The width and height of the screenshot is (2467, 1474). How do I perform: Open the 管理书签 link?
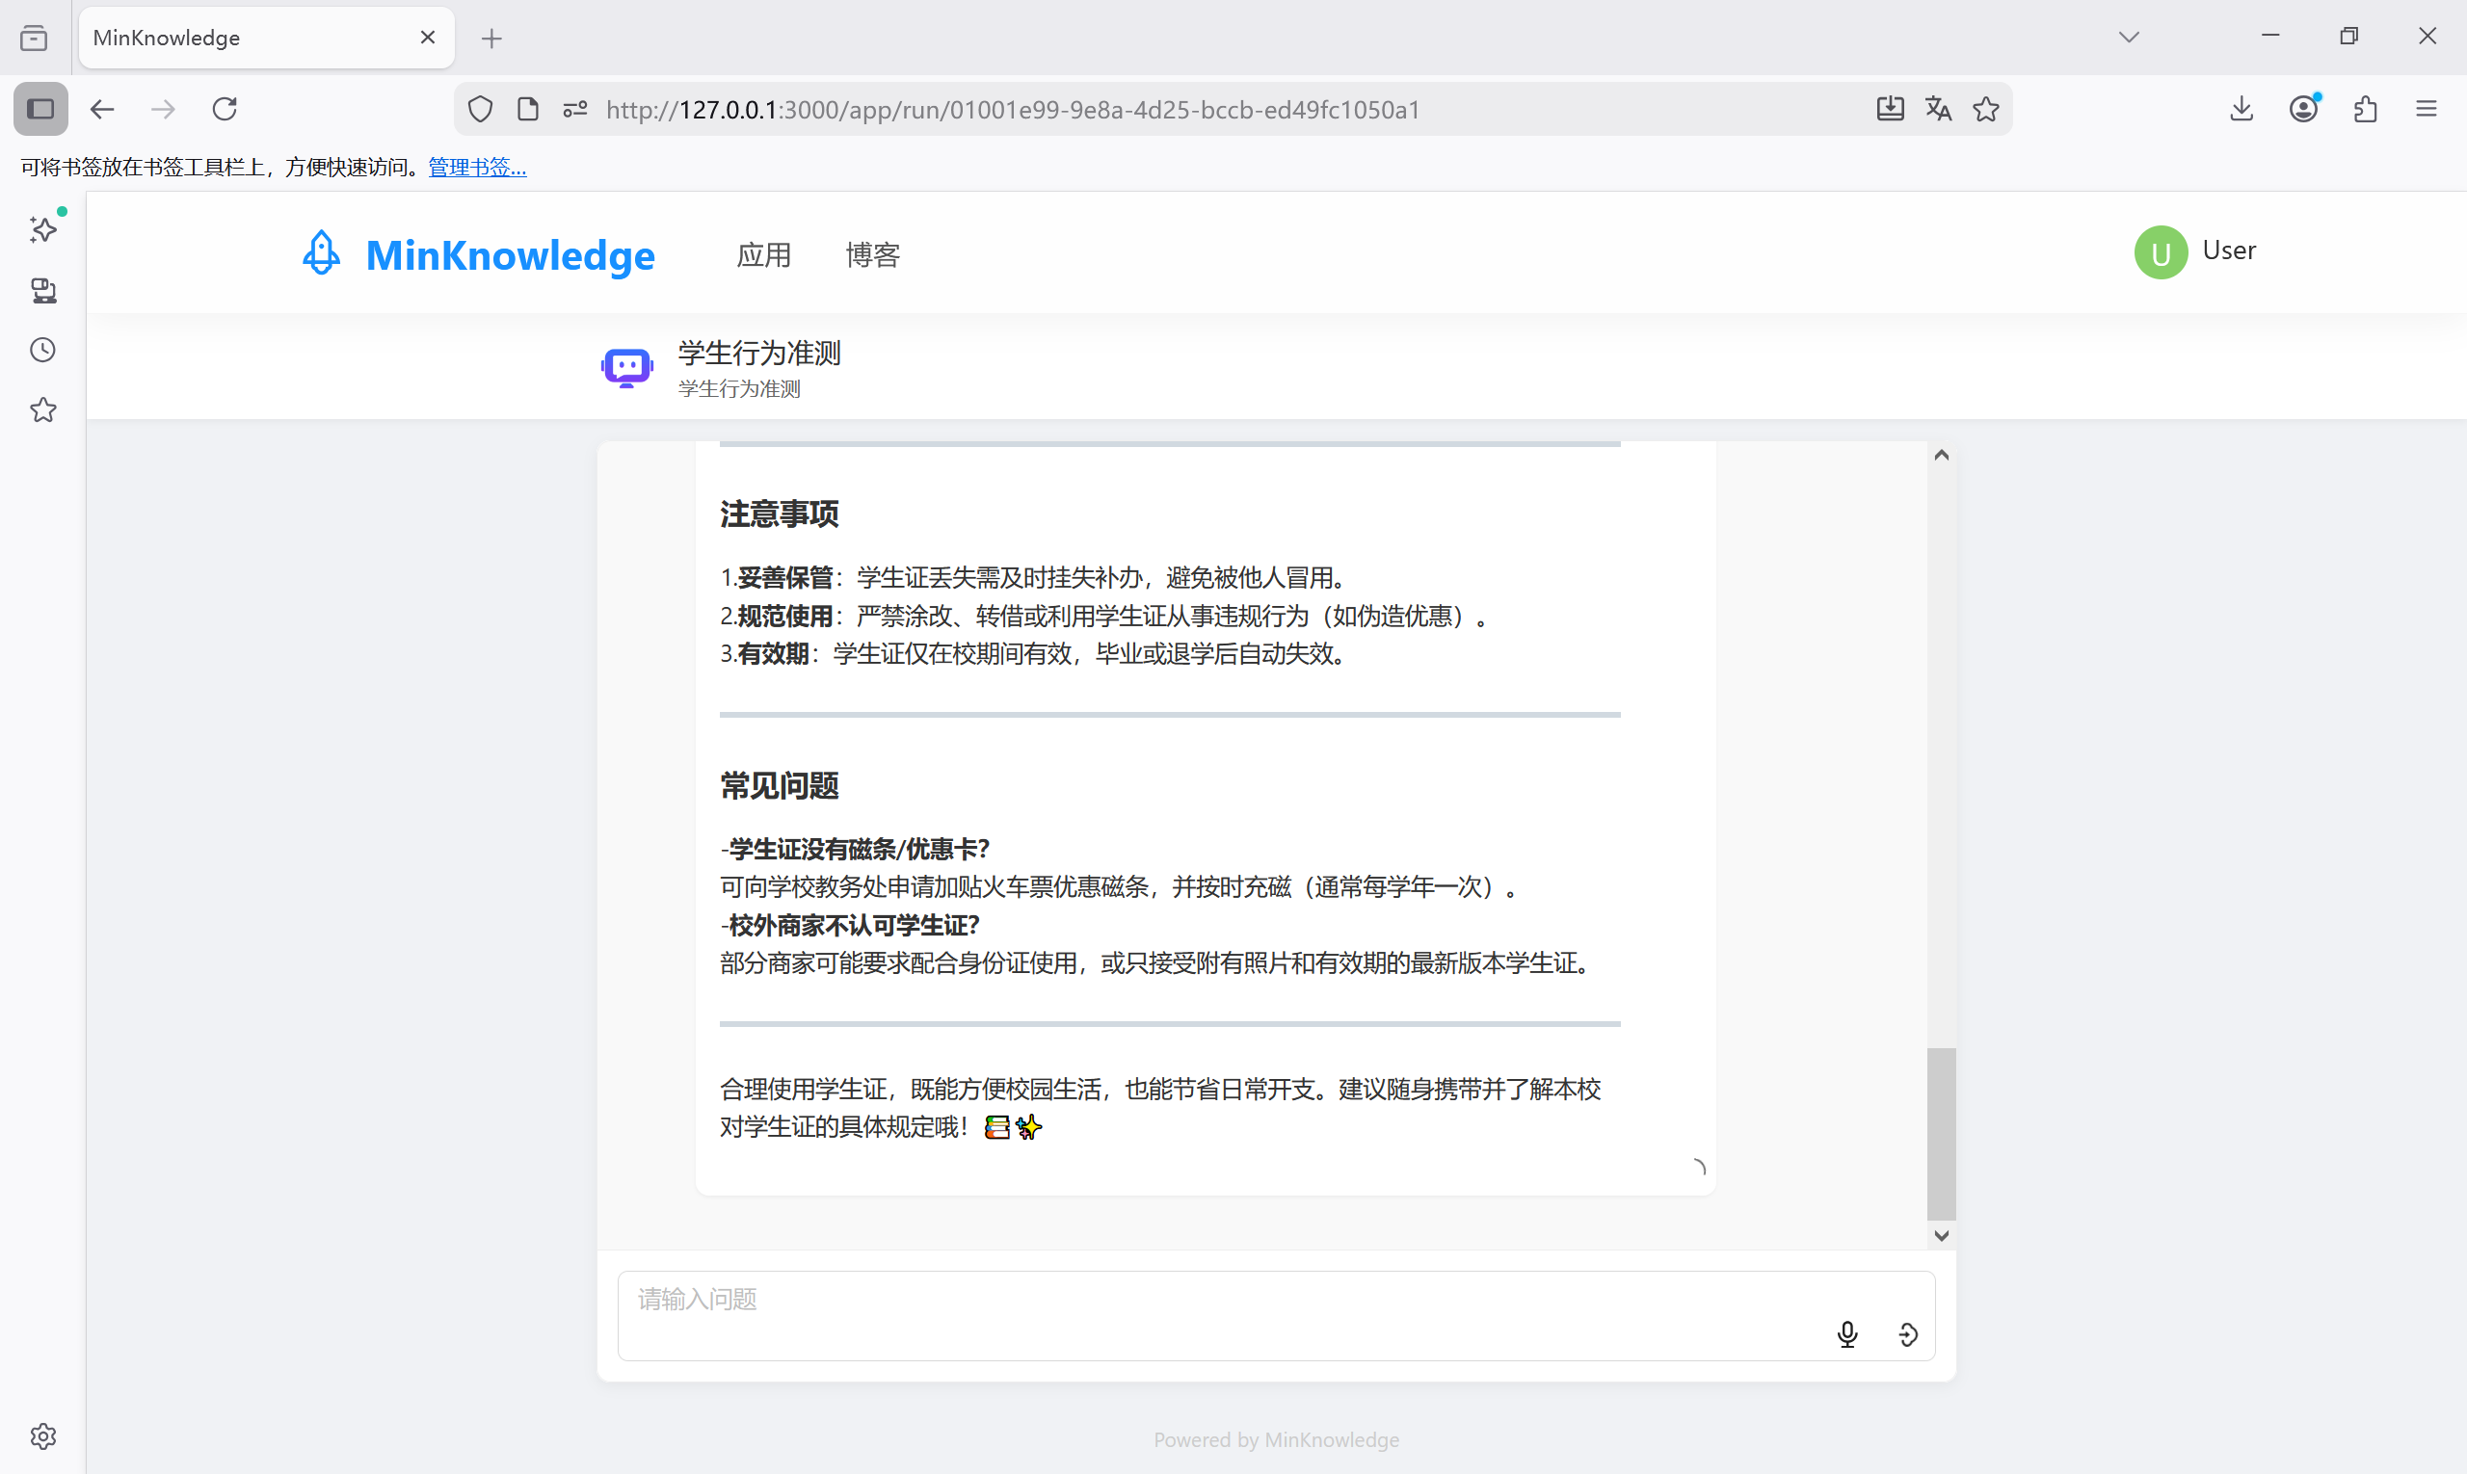click(x=475, y=167)
